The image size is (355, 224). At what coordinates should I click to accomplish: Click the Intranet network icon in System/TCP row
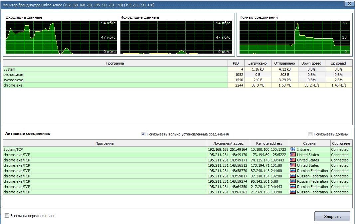click(293, 149)
